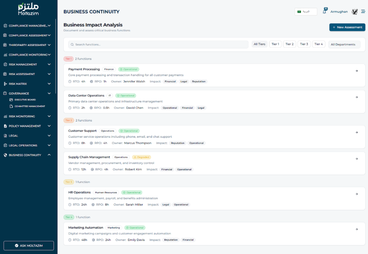Switch language to Arabic

tap(306, 12)
